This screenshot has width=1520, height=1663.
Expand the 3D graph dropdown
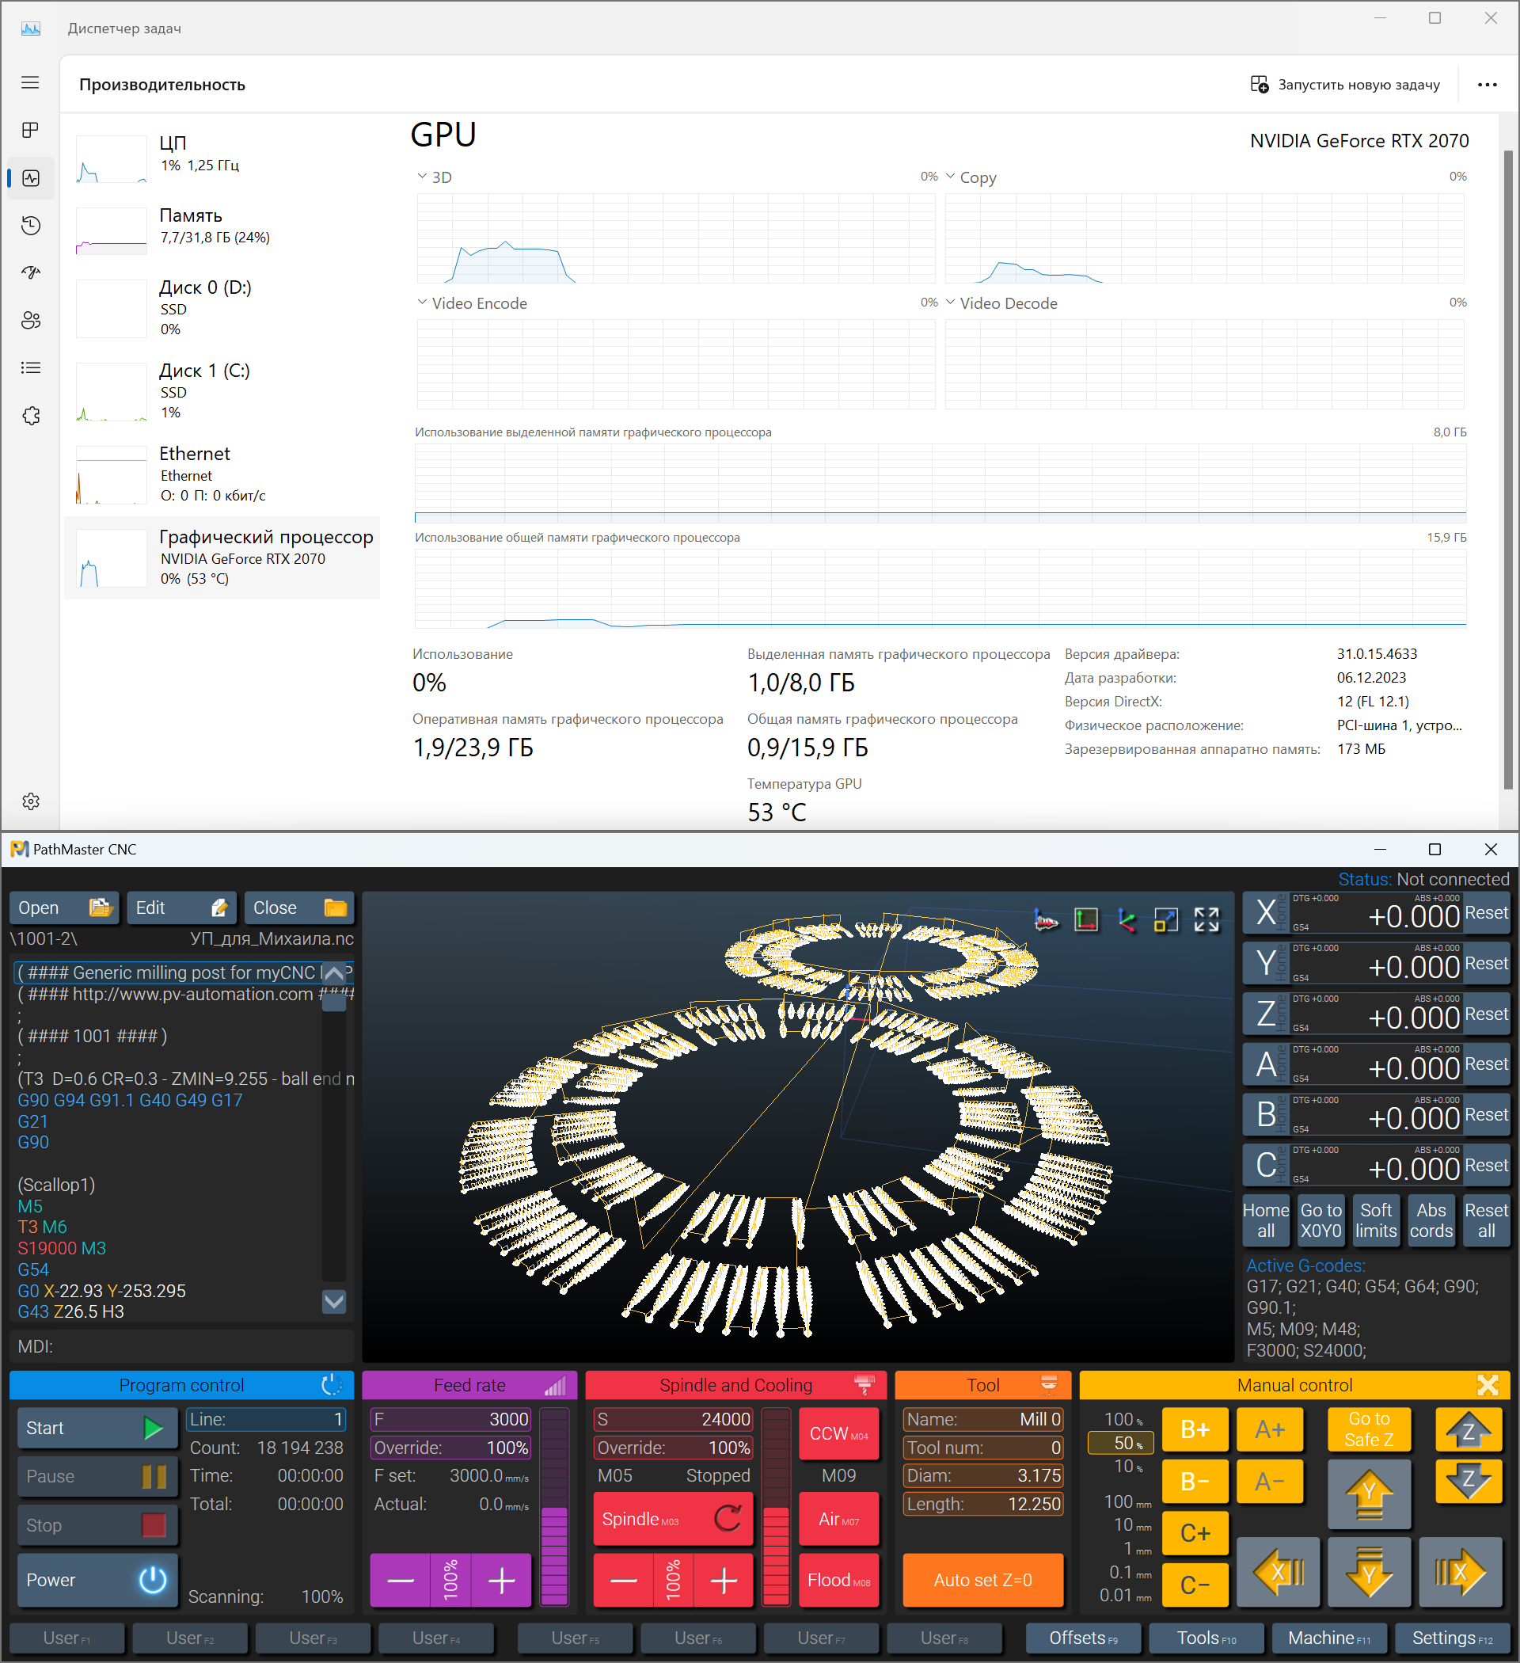tap(422, 177)
